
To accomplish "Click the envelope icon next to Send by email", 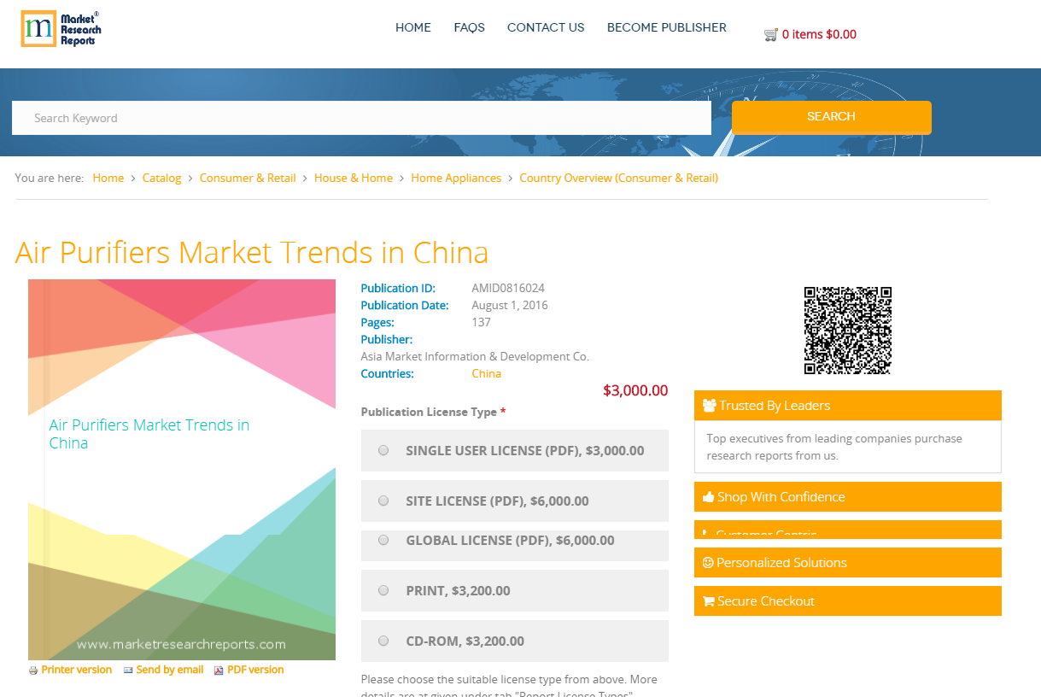I will [128, 670].
